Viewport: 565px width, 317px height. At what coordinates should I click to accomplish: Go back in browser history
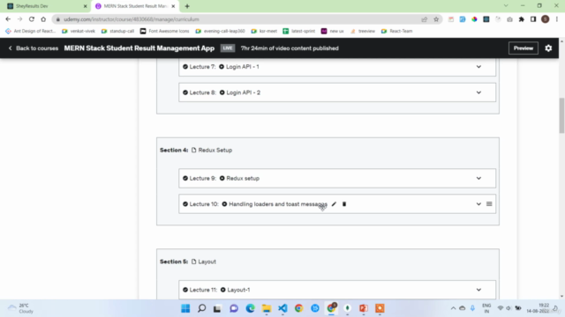[8, 19]
